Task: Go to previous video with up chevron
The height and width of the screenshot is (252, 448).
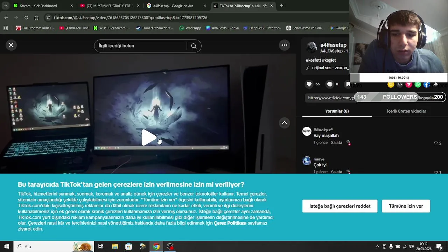Action: 284,123
